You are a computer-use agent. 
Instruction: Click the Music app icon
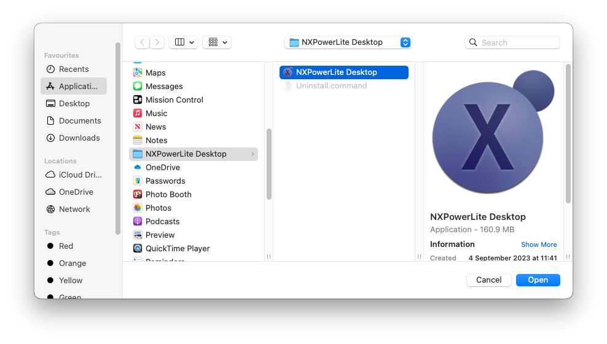coord(138,114)
